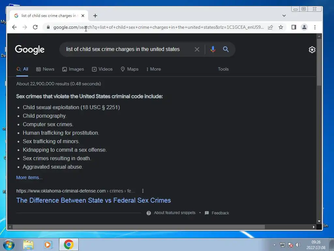This screenshot has height=251, width=334.
Task: Click the page scroll up arrow
Action: (x=319, y=36)
